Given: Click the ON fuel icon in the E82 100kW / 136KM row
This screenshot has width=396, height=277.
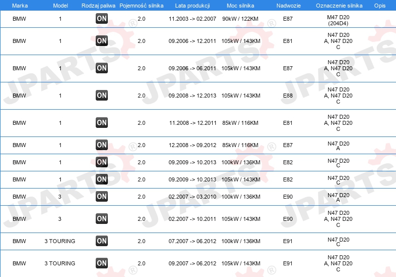Looking at the screenshot, I should pyautogui.click(x=102, y=162).
